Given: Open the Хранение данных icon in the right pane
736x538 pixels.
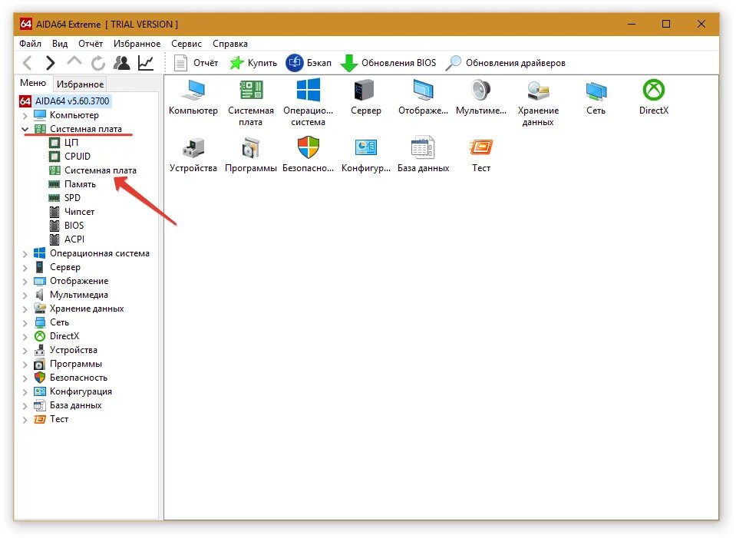Looking at the screenshot, I should pyautogui.click(x=538, y=103).
